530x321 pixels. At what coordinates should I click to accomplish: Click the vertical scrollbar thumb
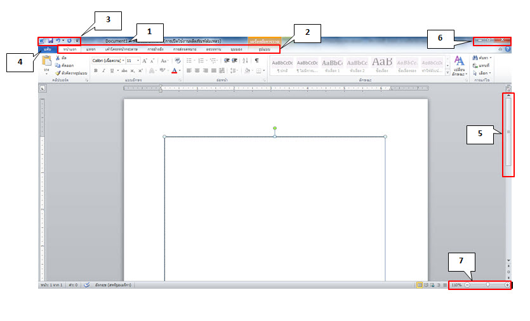[x=508, y=133]
